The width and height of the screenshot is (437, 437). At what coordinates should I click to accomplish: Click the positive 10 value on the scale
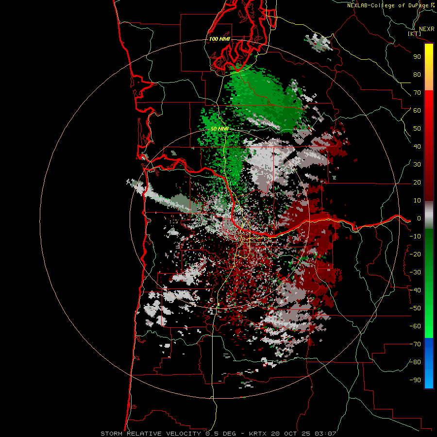coord(417,201)
